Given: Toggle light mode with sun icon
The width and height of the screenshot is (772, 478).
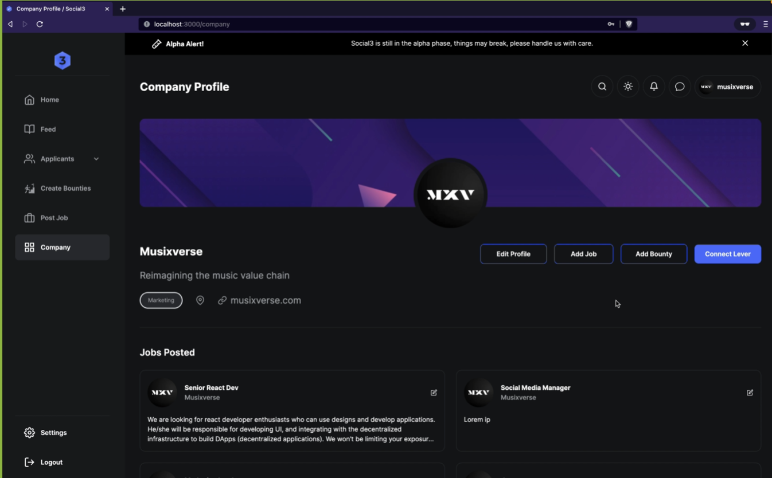Looking at the screenshot, I should [x=628, y=87].
